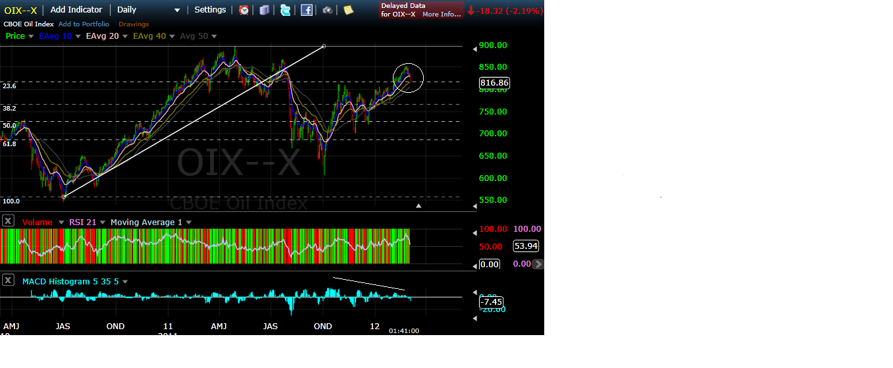The image size is (893, 368).
Task: Open the Moving Average 1 dropdown
Action: [x=189, y=223]
